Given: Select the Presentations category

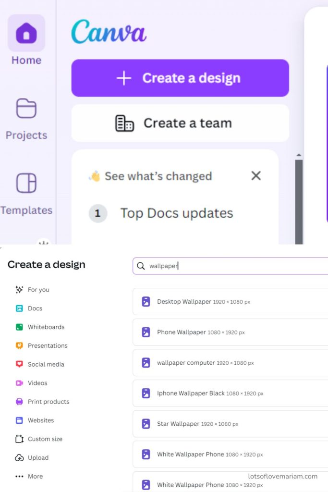Looking at the screenshot, I should click(x=41, y=345).
